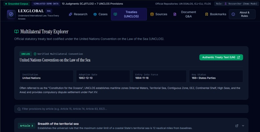Click the Document Q&A file icon
The width and height of the screenshot is (260, 132).
click(x=175, y=14)
